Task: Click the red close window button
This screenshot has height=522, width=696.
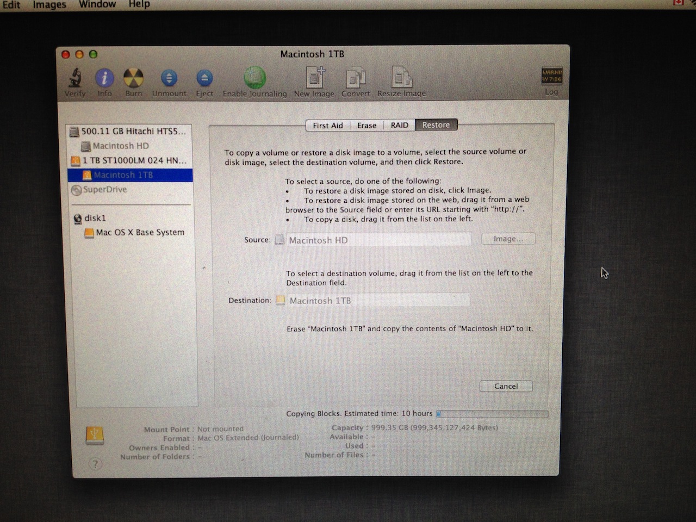Action: (66, 54)
